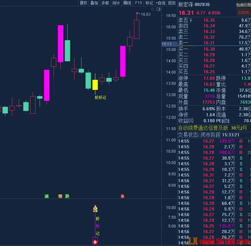The width and height of the screenshot is (251, 246).
Task: Click the red R icon in indicator panel
Action: [95, 241]
